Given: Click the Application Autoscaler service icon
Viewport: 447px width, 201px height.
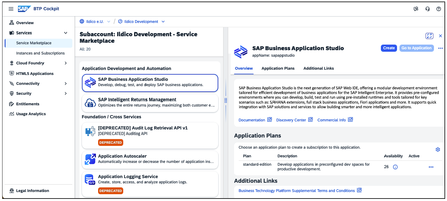Looking at the screenshot, I should click(90, 159).
